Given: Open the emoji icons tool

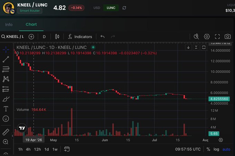Looking at the screenshot, I should click(6, 119).
